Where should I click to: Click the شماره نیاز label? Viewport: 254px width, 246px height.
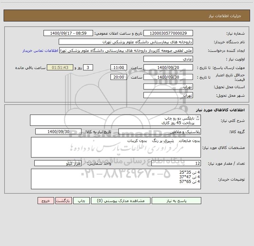(x=236, y=33)
